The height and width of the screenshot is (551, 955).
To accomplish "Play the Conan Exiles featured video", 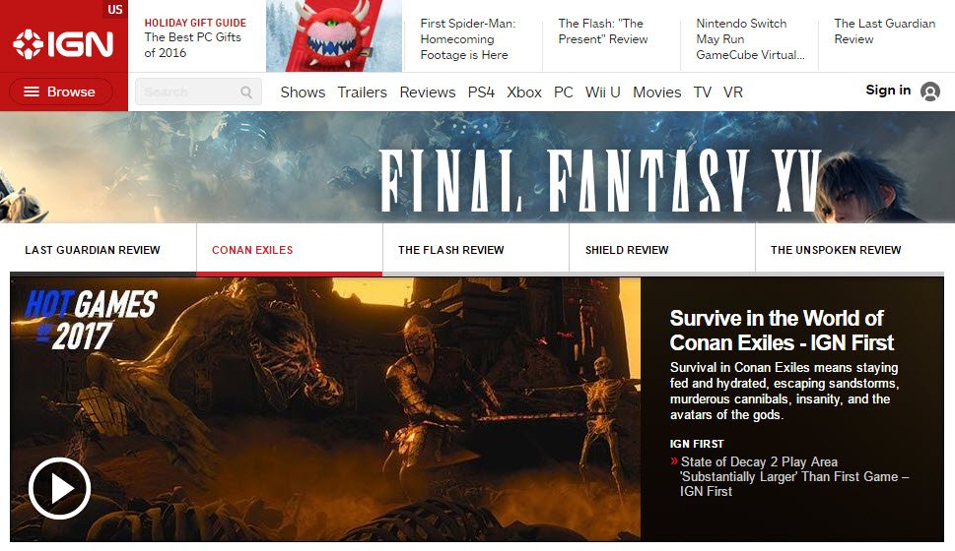I will (60, 488).
